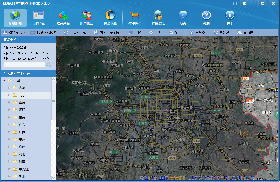Open the 反馈 feedback dialog

(183, 18)
